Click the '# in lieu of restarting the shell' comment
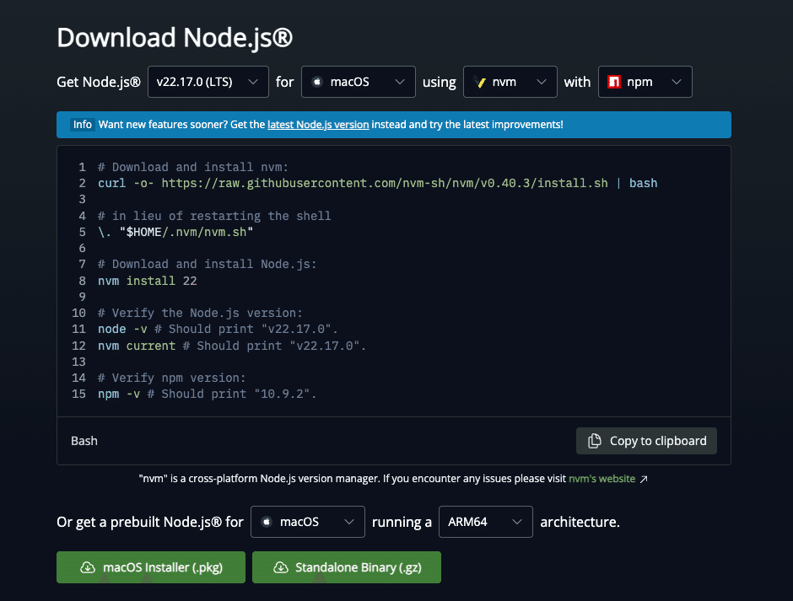The image size is (793, 601). pyautogui.click(x=214, y=216)
